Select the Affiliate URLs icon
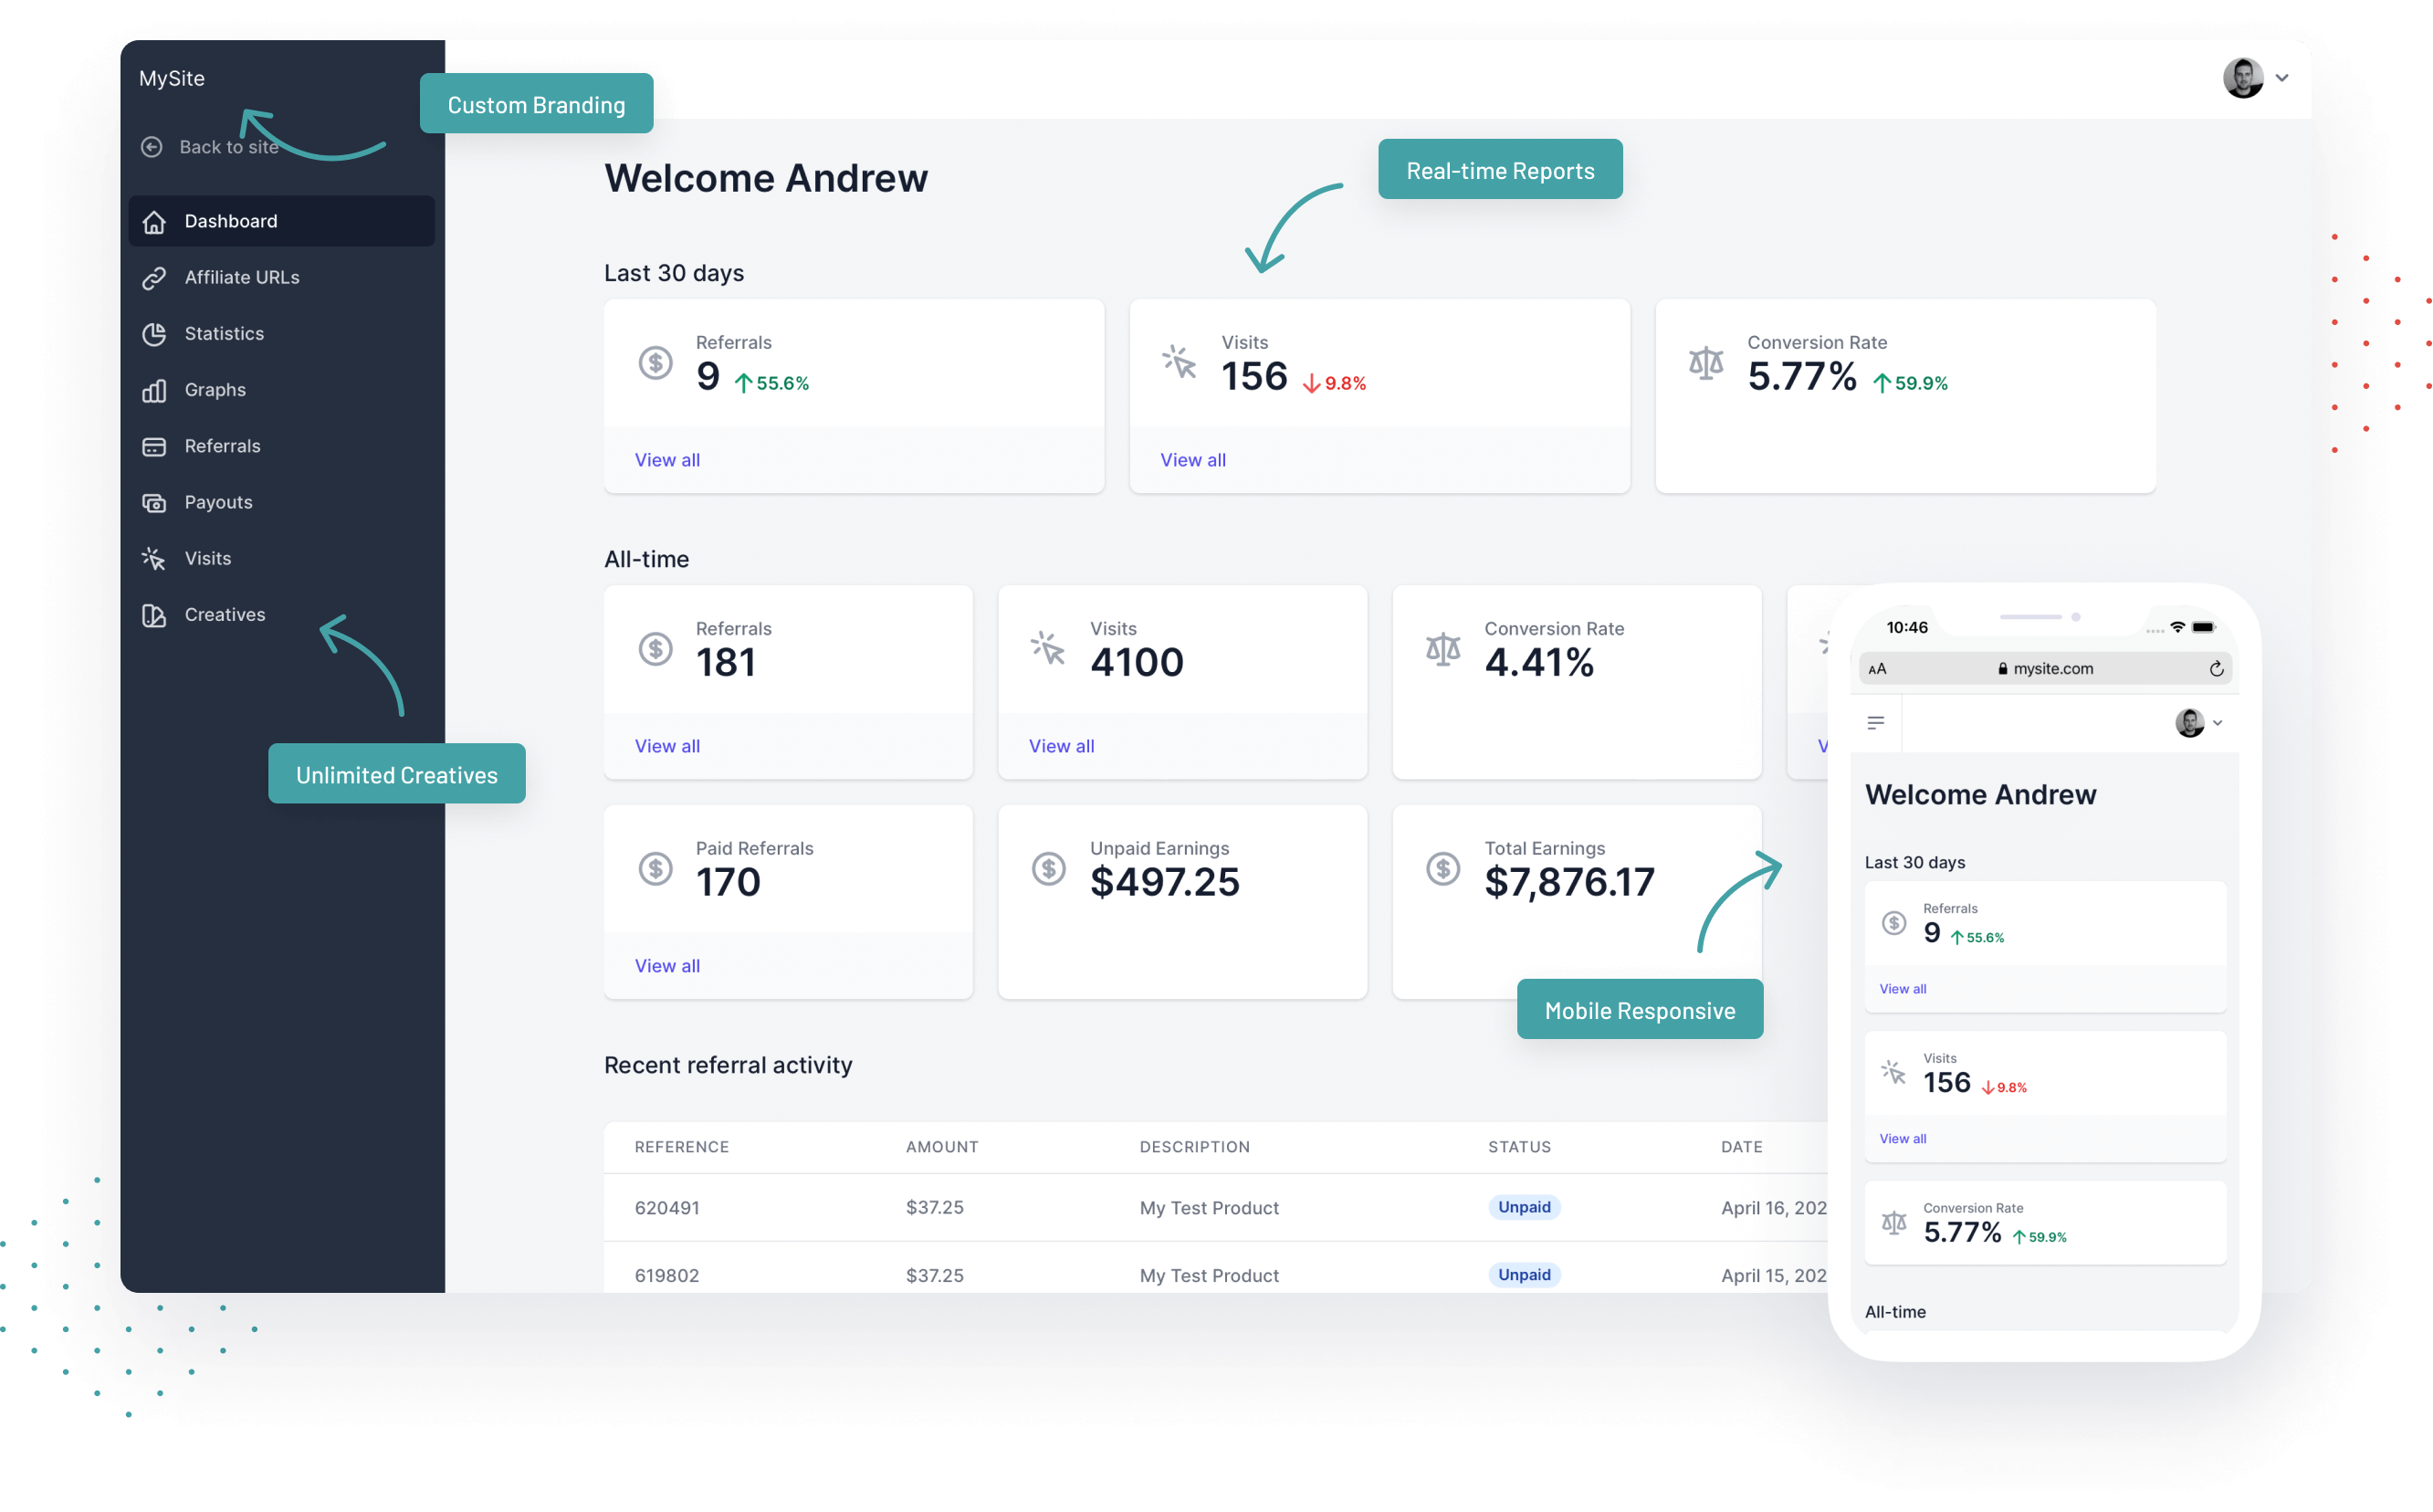The image size is (2433, 1512). click(x=153, y=275)
